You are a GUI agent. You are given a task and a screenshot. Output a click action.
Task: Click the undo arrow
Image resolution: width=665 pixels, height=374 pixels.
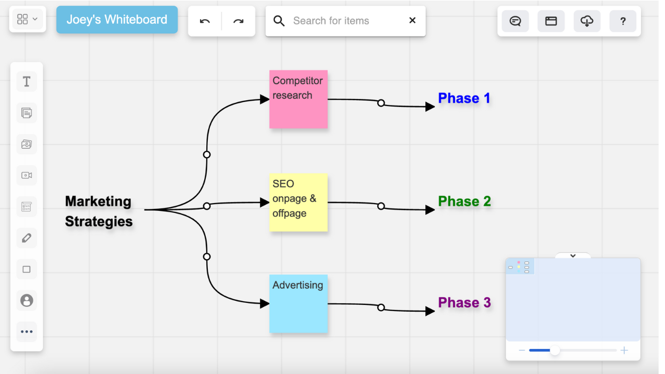[x=205, y=21]
